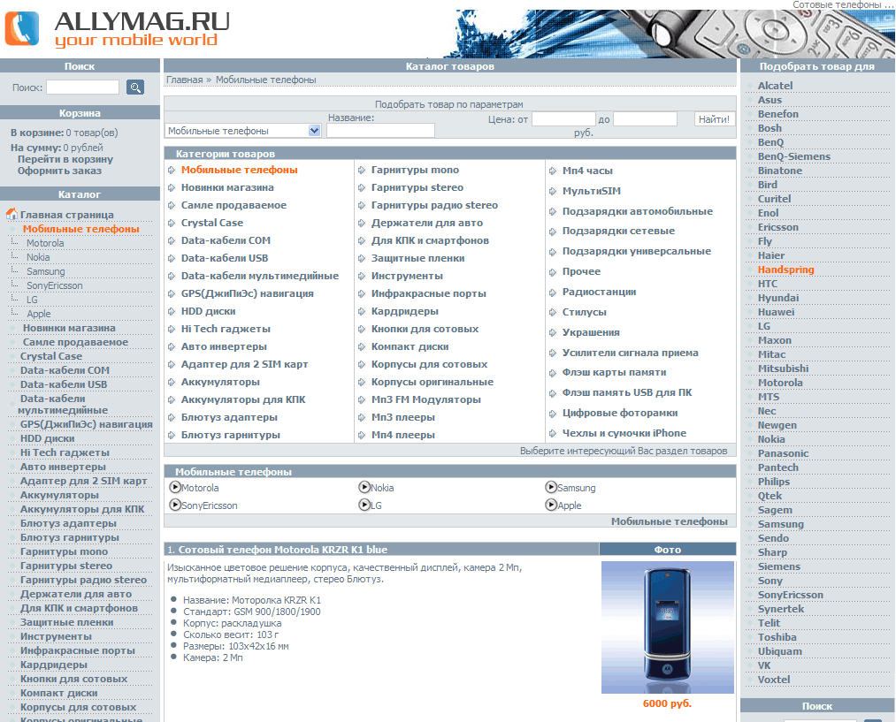Follow the Оформить заказ link
The width and height of the screenshot is (896, 722).
[x=59, y=171]
